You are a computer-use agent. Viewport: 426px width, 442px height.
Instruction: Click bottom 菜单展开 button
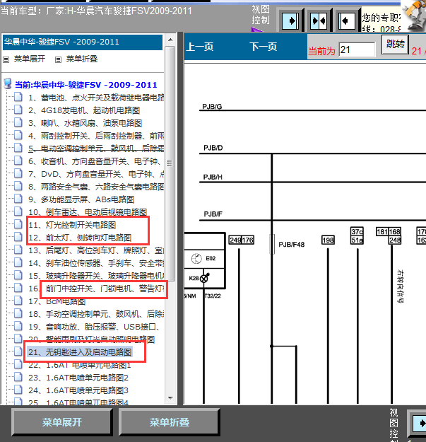(62, 422)
